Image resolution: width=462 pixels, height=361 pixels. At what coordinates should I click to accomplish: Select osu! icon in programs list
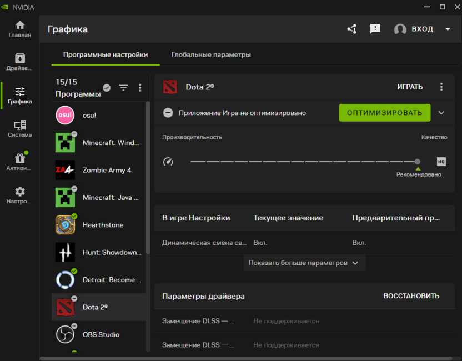point(65,115)
